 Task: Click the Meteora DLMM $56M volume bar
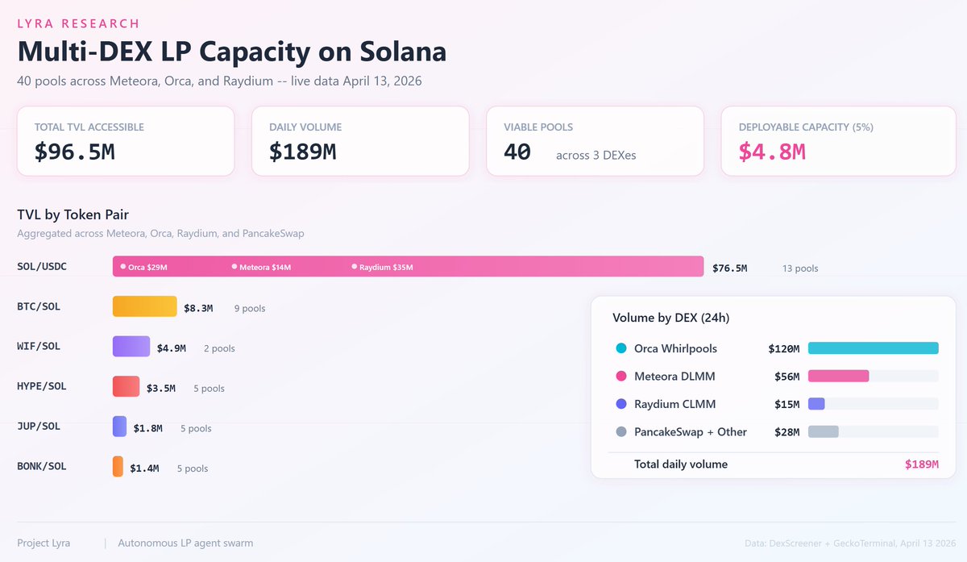[839, 377]
